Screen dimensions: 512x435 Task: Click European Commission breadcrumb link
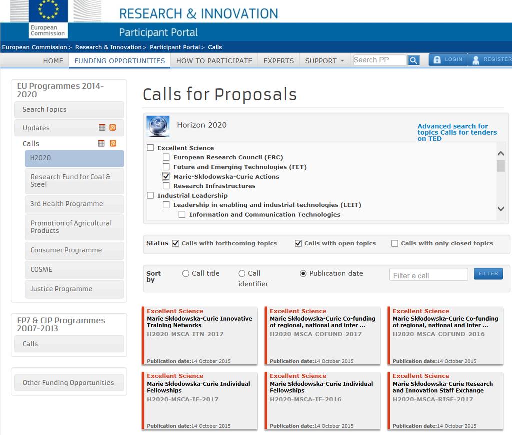[34, 47]
